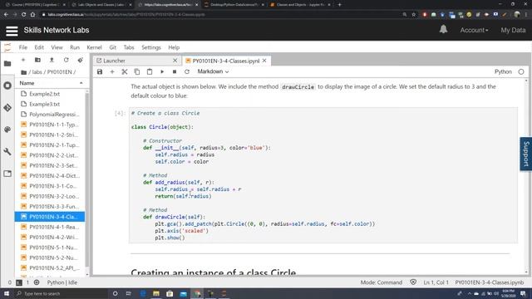This screenshot has width=532, height=299.
Task: Restart the kernel with the circular arrow
Action: [186, 71]
